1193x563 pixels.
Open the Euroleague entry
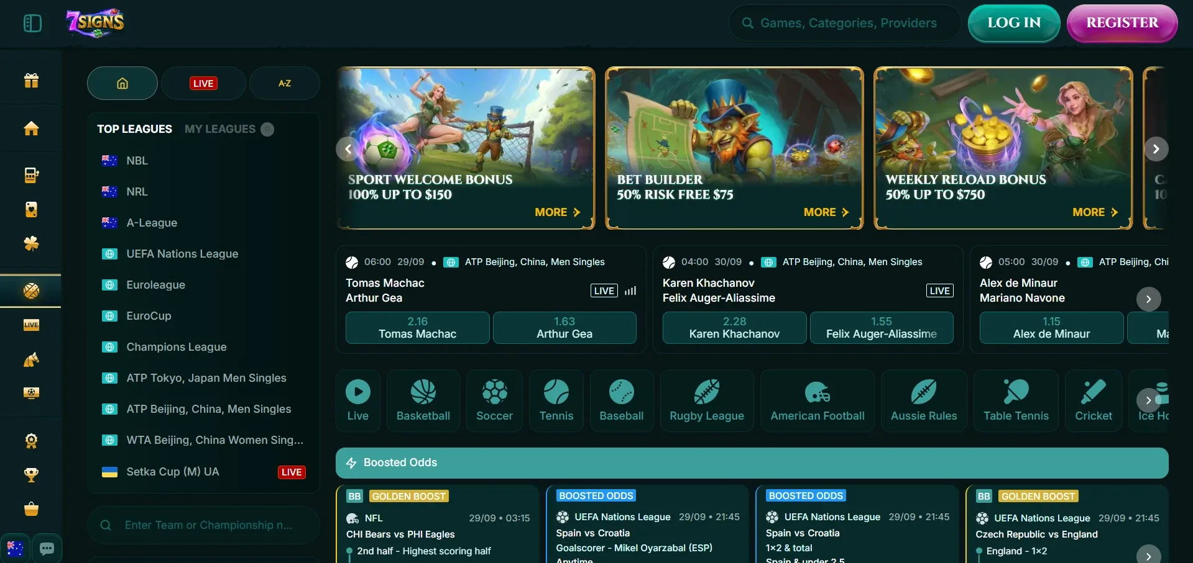point(203,284)
